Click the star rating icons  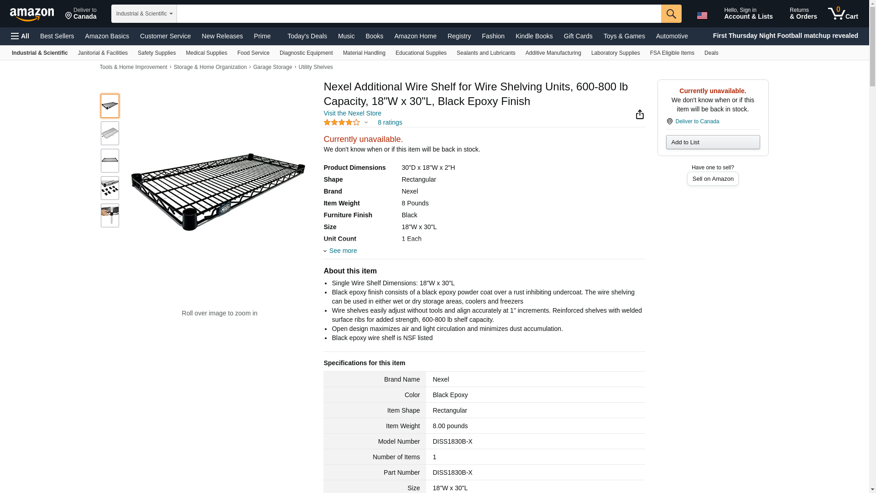tap(342, 122)
